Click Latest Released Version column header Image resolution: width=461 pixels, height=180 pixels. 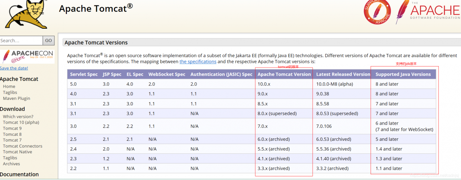tap(343, 74)
